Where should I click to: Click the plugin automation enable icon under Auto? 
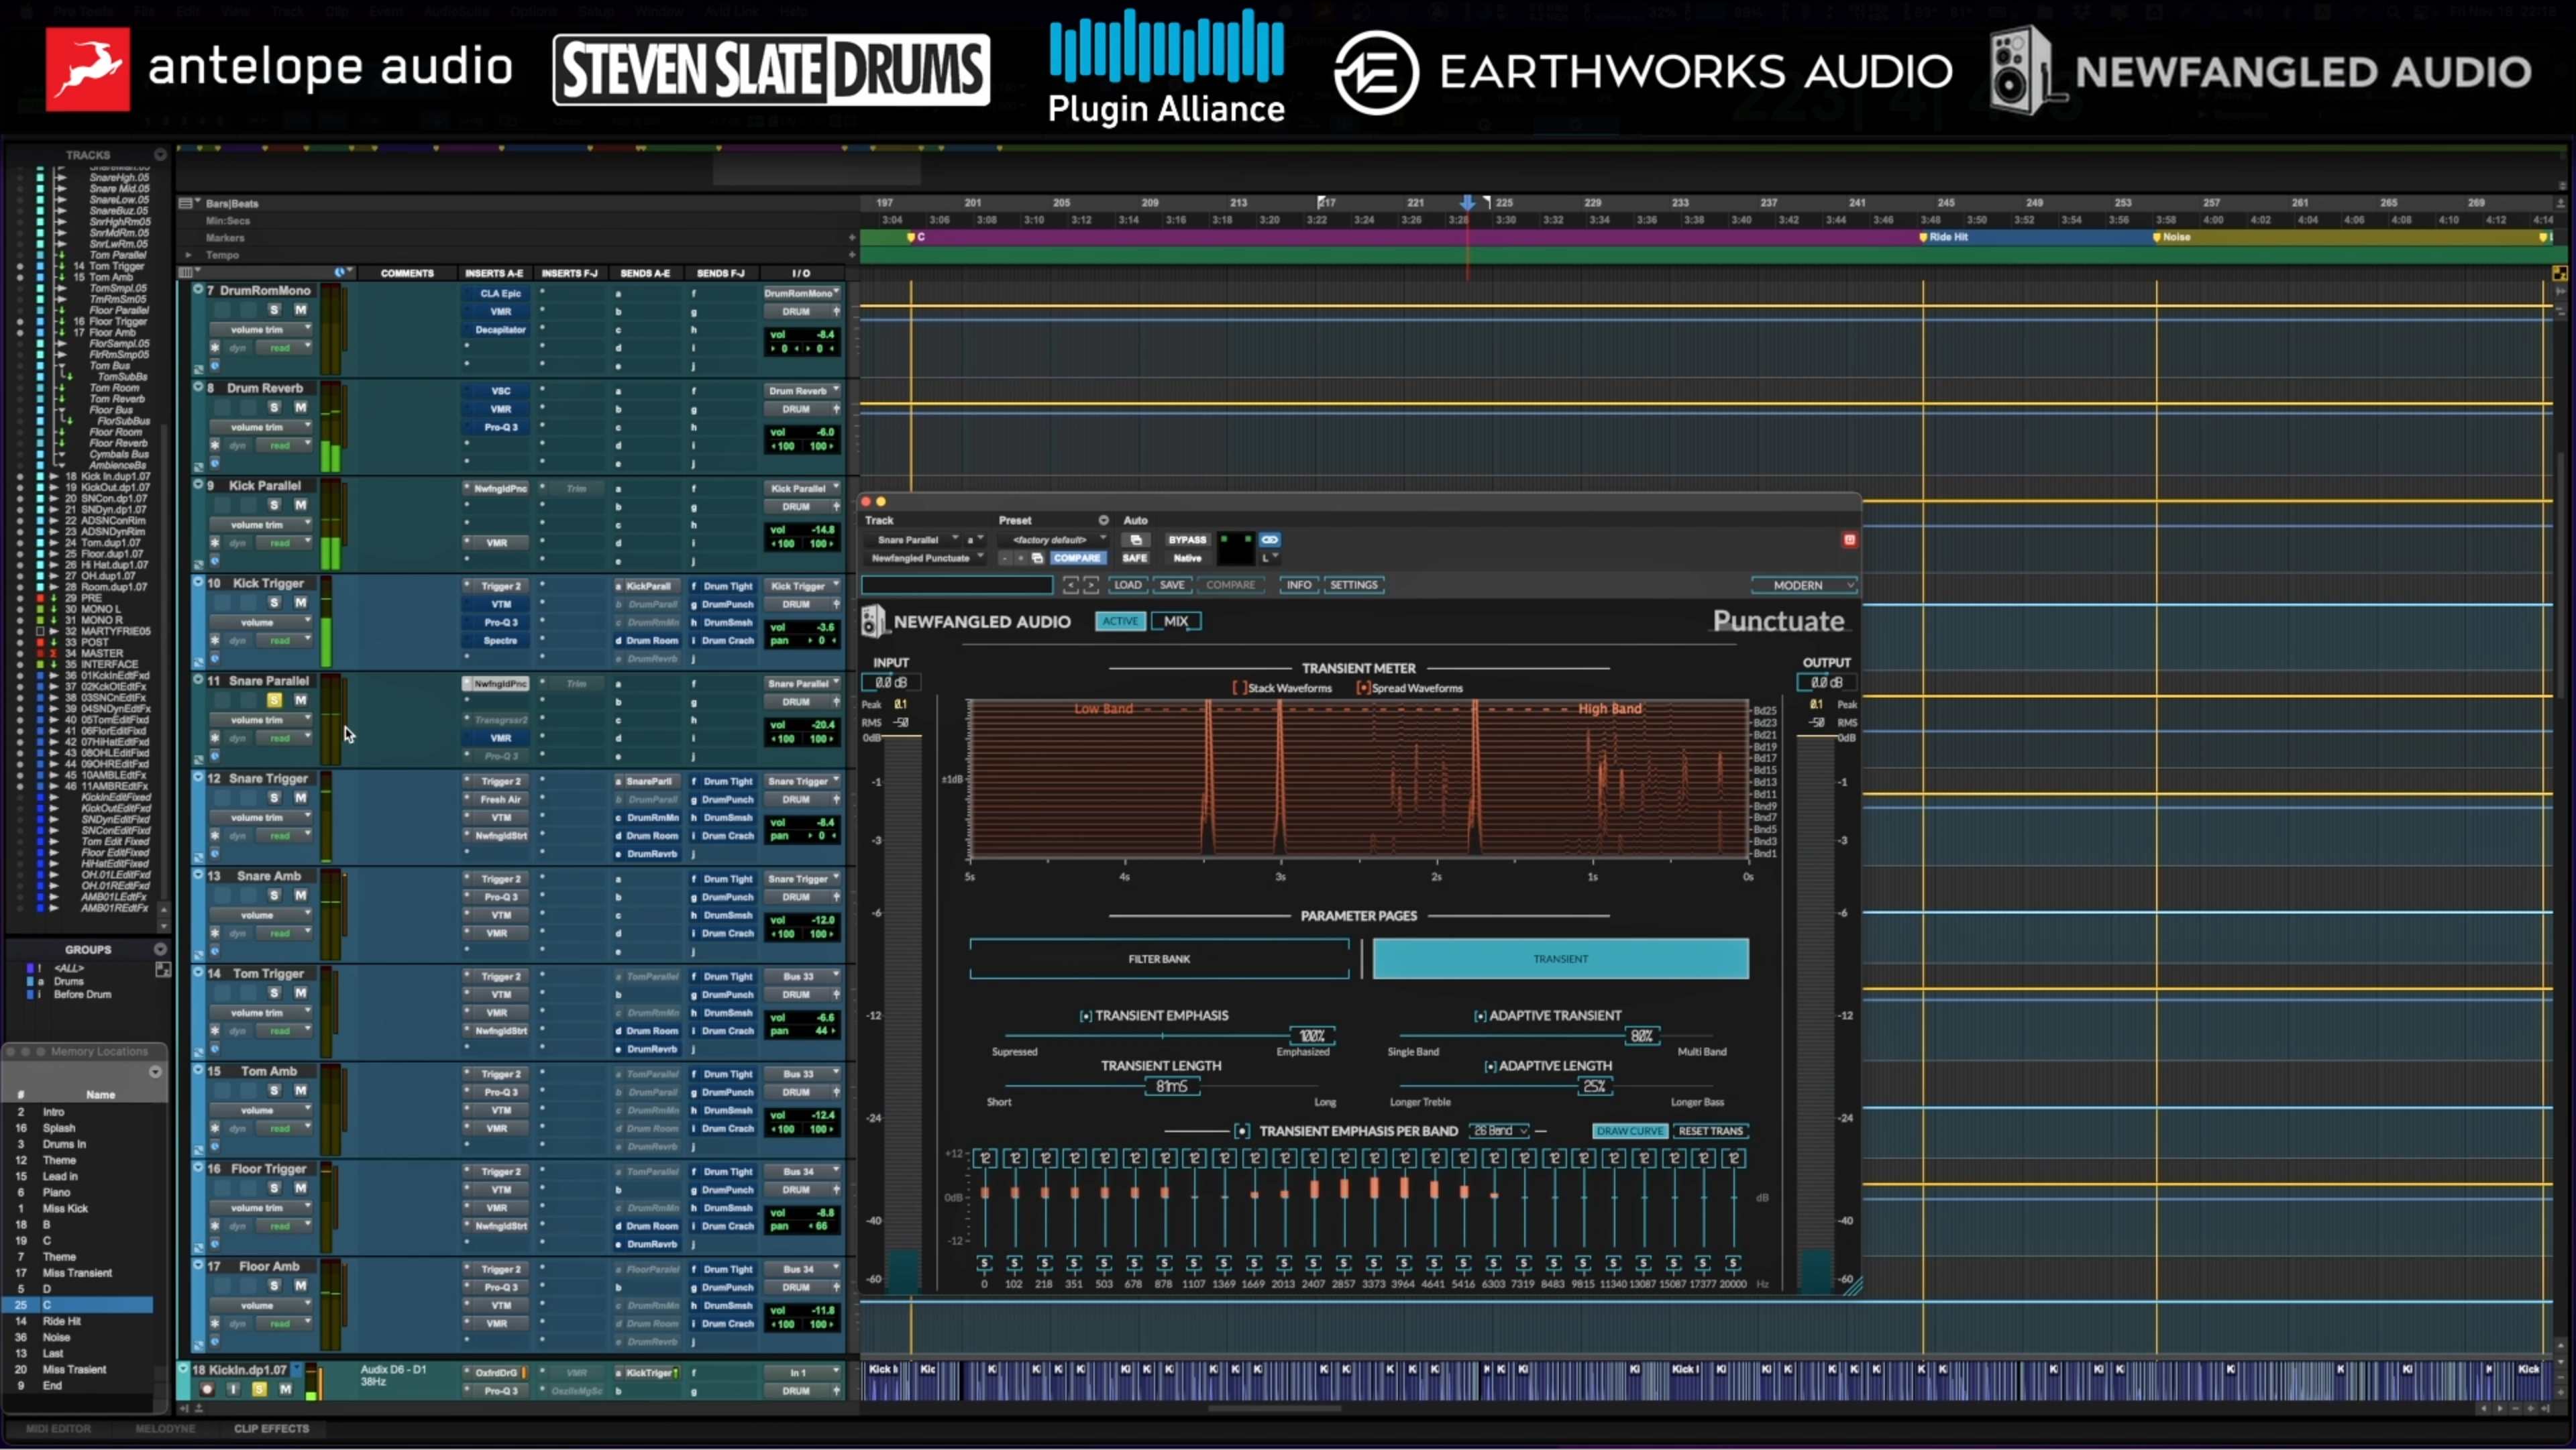(1135, 540)
